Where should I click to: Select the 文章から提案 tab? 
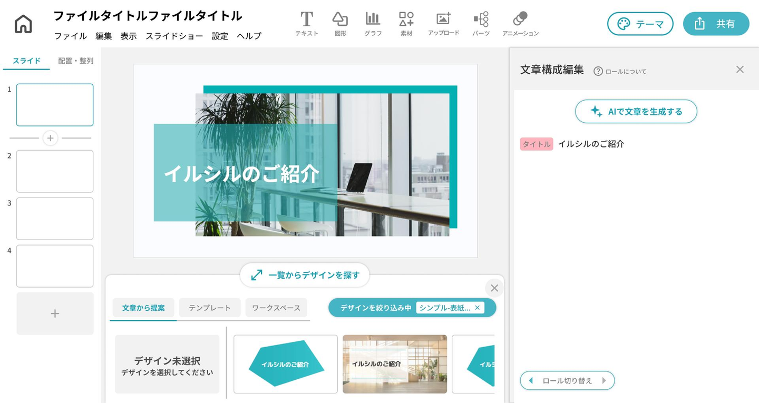tap(143, 308)
